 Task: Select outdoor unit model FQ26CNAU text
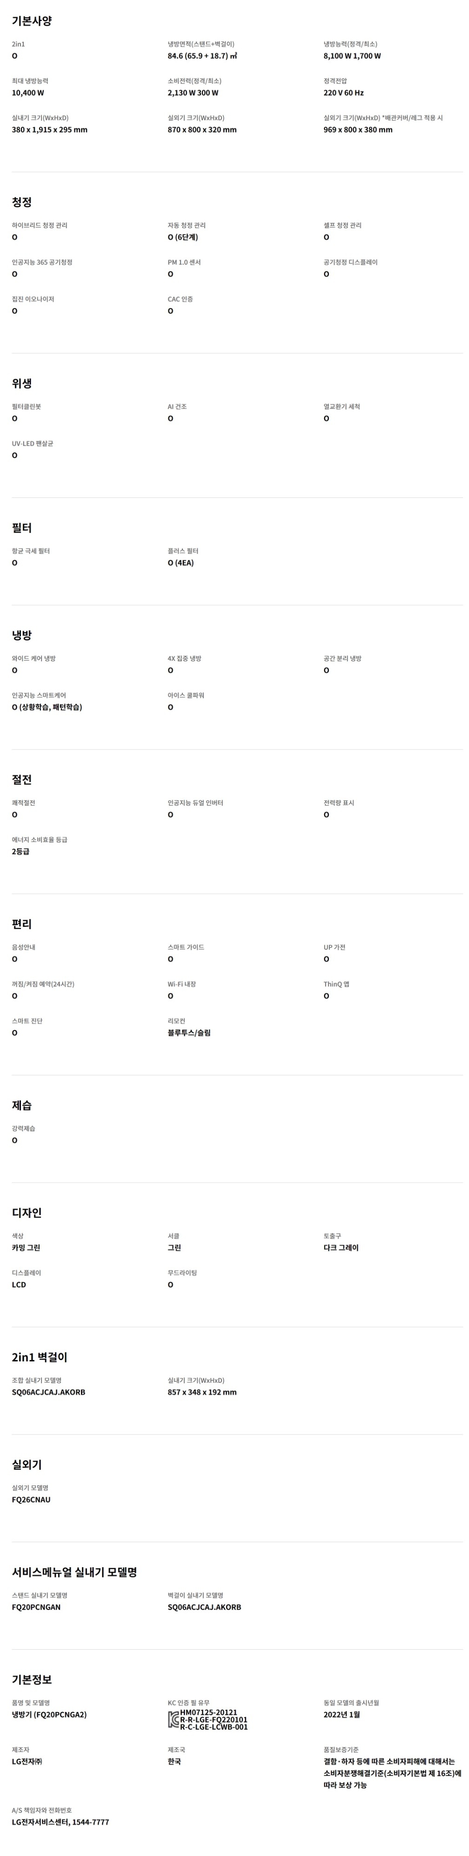(x=31, y=1500)
